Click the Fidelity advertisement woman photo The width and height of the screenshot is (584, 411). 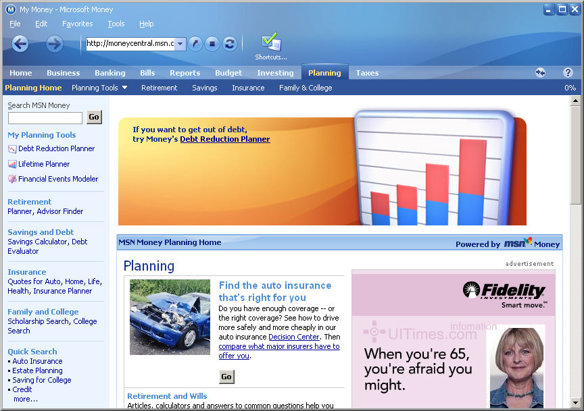click(516, 368)
